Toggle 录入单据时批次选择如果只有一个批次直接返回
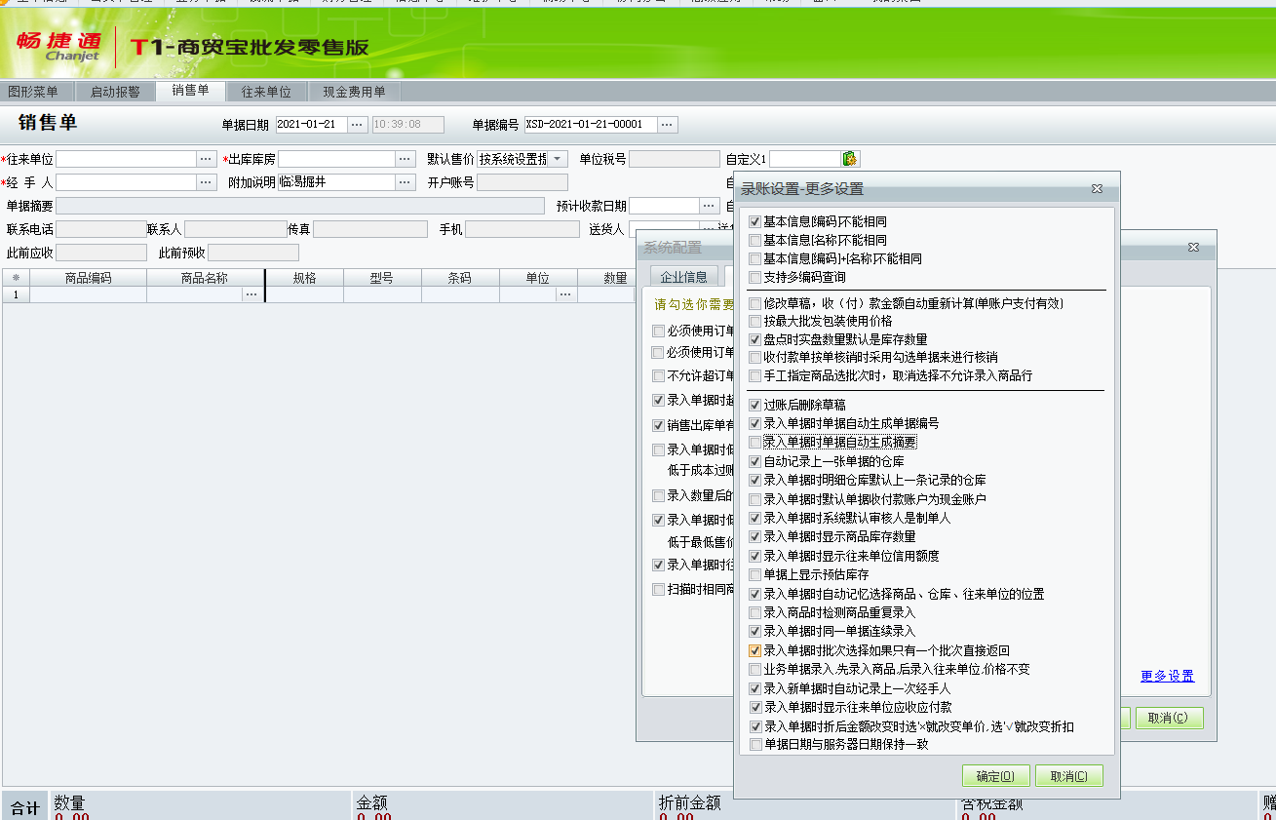 [754, 650]
